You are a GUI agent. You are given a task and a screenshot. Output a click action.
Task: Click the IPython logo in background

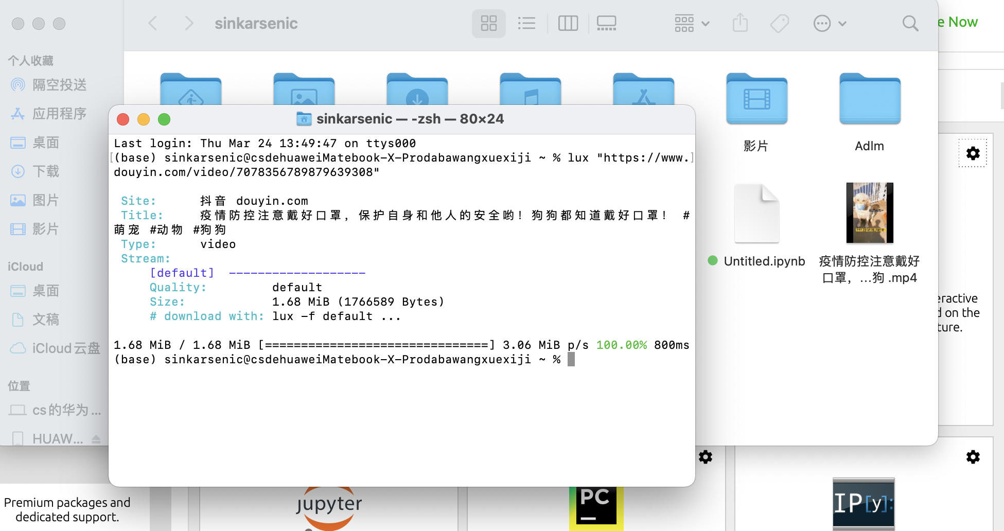tap(864, 504)
